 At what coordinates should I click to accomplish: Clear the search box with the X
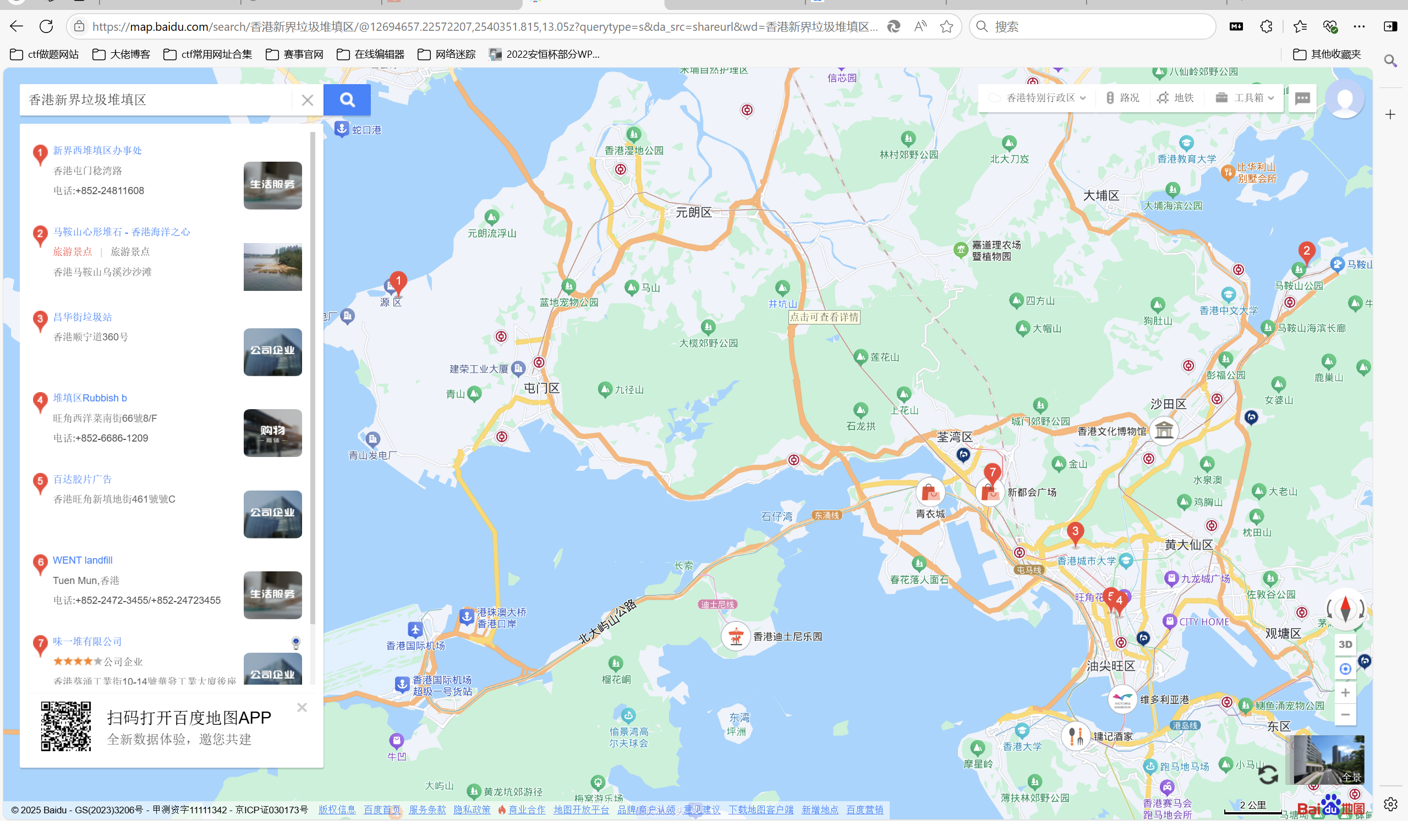[308, 100]
